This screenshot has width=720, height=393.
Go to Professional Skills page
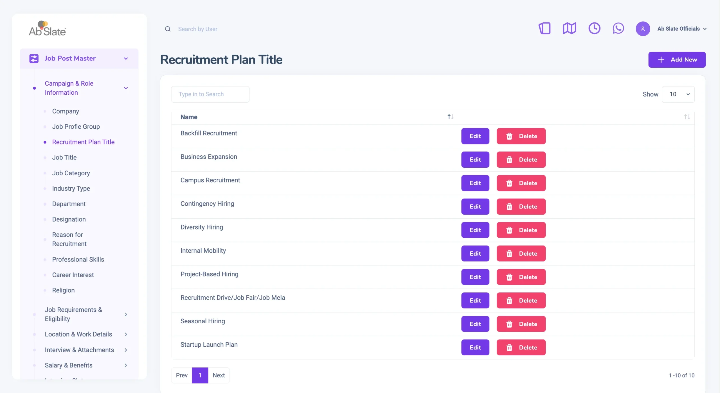78,260
